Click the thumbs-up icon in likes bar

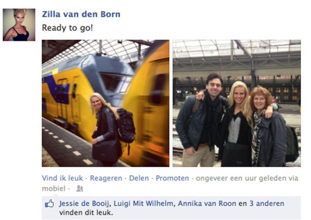pyautogui.click(x=49, y=204)
